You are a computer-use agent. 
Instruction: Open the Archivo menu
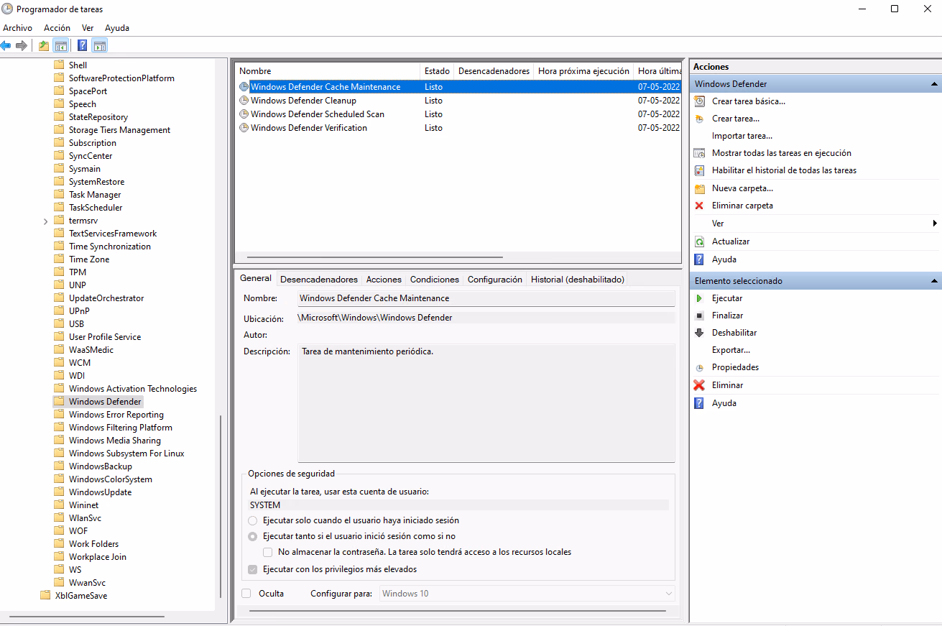coord(18,28)
